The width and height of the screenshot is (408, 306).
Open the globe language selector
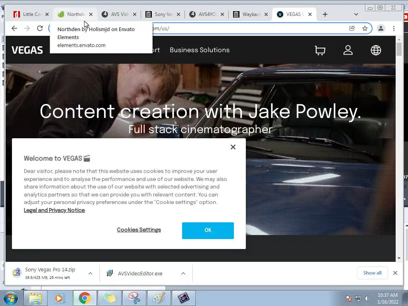pos(376,50)
